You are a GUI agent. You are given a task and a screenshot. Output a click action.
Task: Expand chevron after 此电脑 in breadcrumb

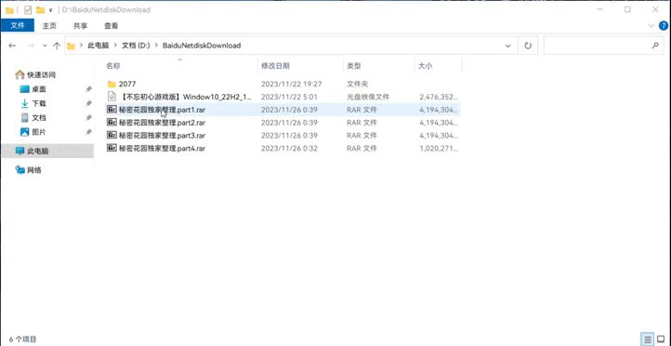coord(116,46)
